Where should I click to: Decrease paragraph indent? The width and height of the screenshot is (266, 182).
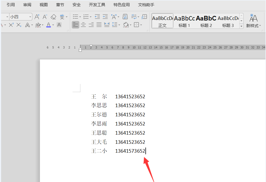tap(97, 17)
